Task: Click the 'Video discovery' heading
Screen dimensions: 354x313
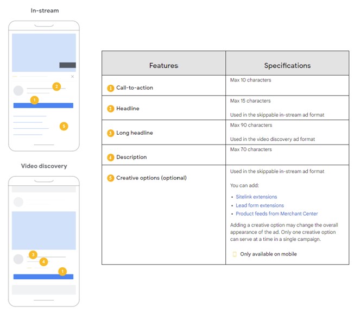Action: tap(44, 166)
